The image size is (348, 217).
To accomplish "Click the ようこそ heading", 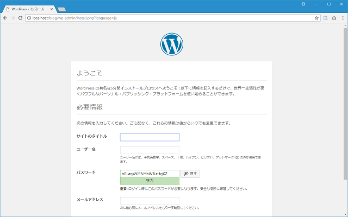I will click(89, 73).
